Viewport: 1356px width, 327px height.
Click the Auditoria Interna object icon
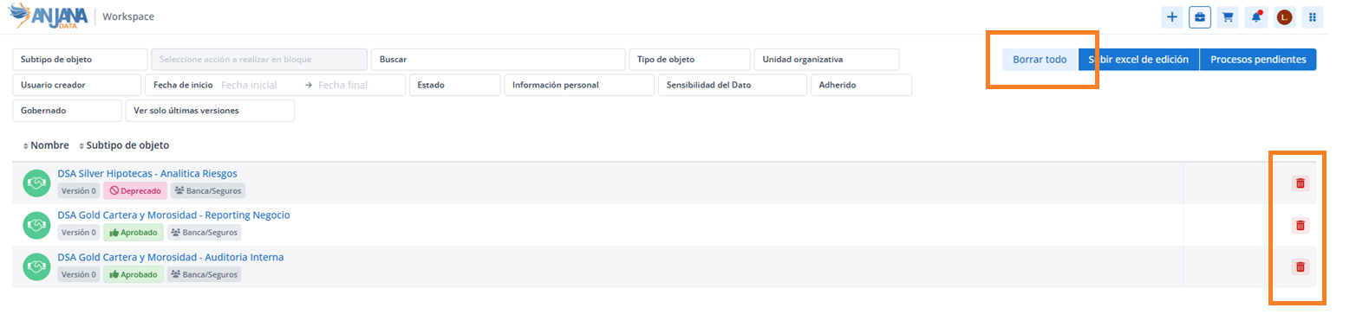[37, 266]
